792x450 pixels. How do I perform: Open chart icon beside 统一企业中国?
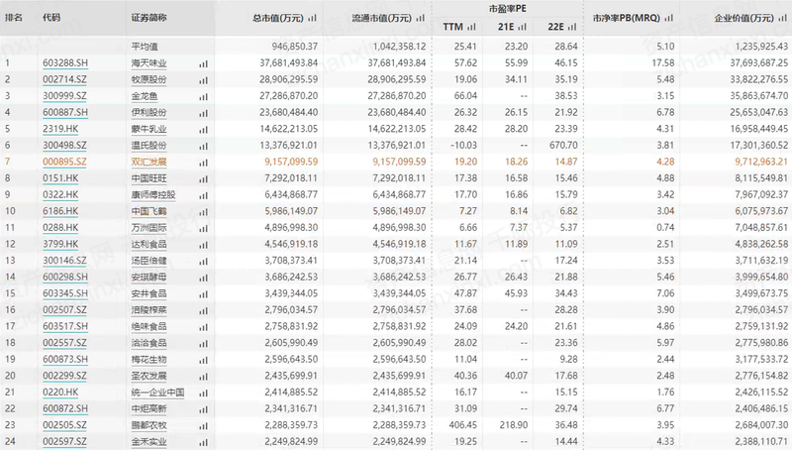tap(203, 394)
